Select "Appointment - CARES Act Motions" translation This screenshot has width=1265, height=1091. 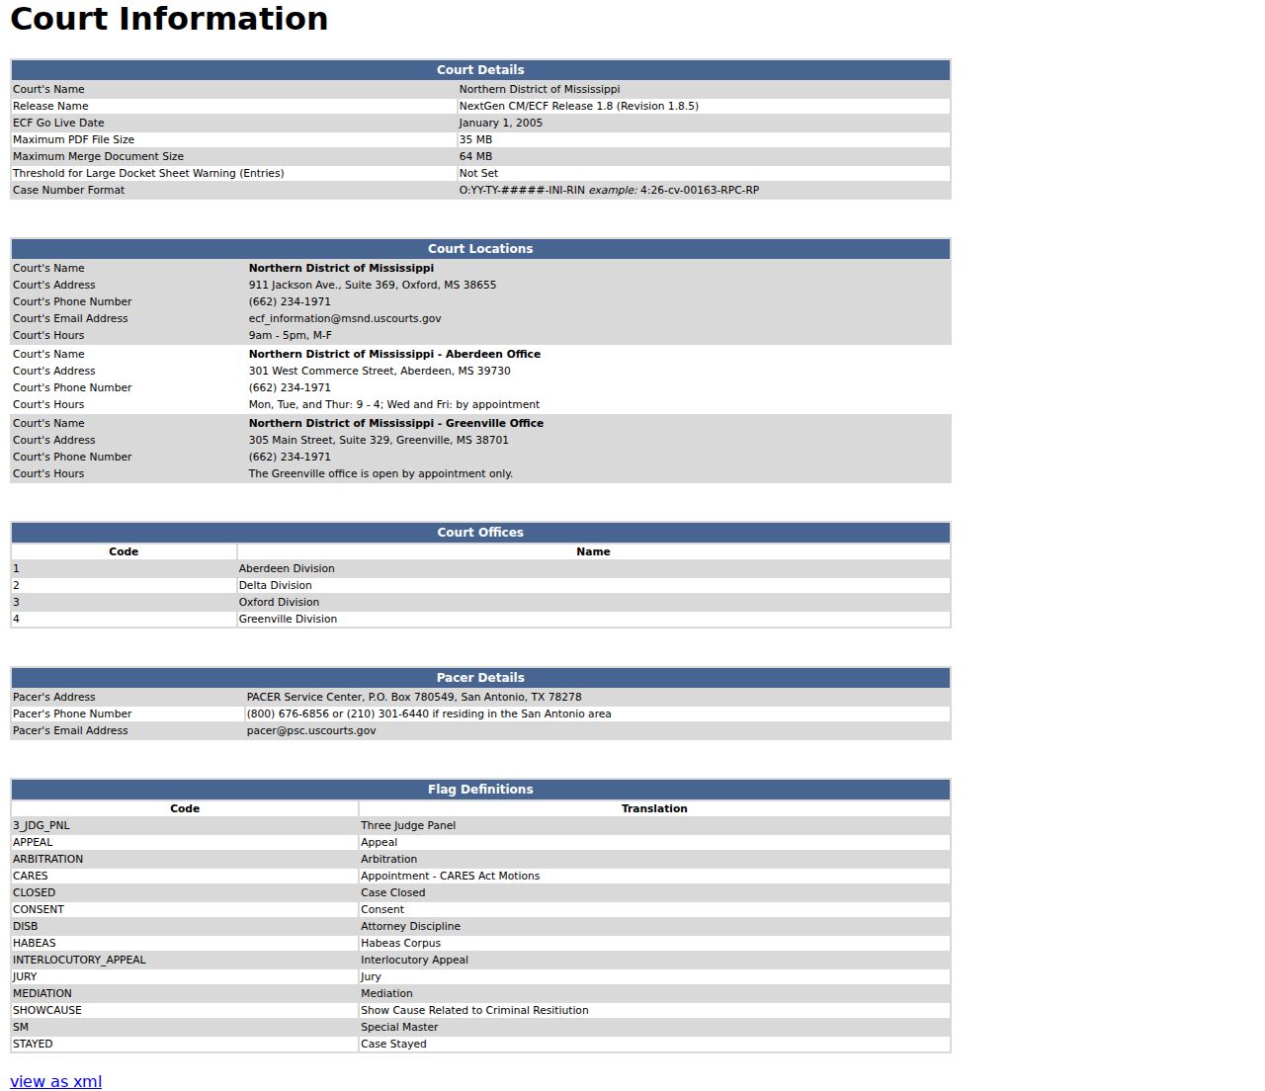(x=450, y=876)
